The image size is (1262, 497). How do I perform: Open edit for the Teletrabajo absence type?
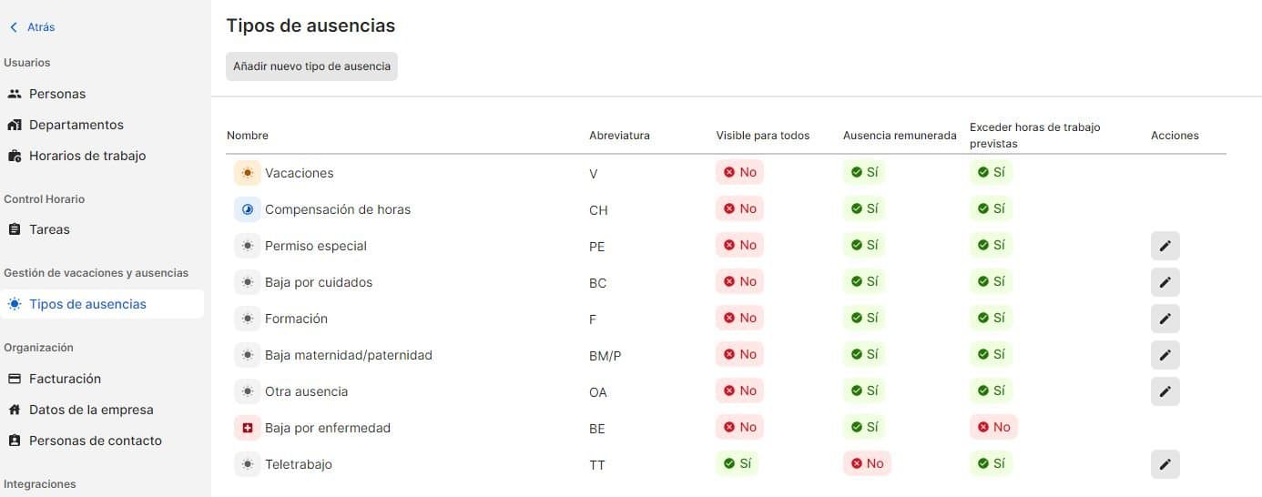click(x=1165, y=464)
